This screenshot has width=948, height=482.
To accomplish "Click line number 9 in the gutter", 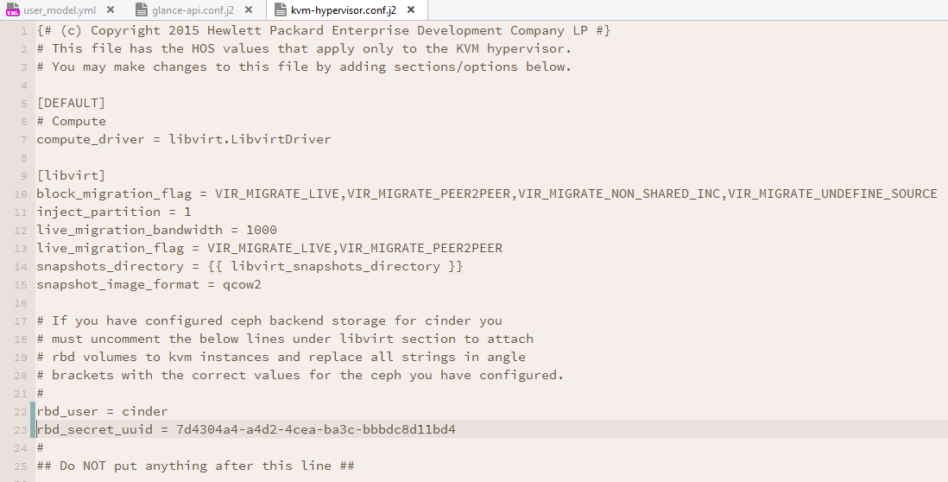I will tap(25, 175).
